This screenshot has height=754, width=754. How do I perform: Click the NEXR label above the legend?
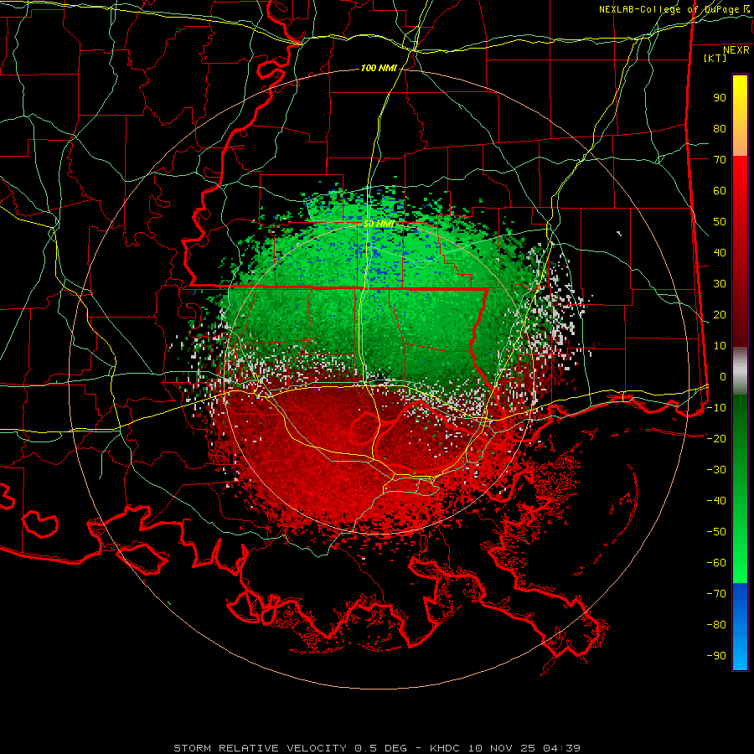pos(736,50)
